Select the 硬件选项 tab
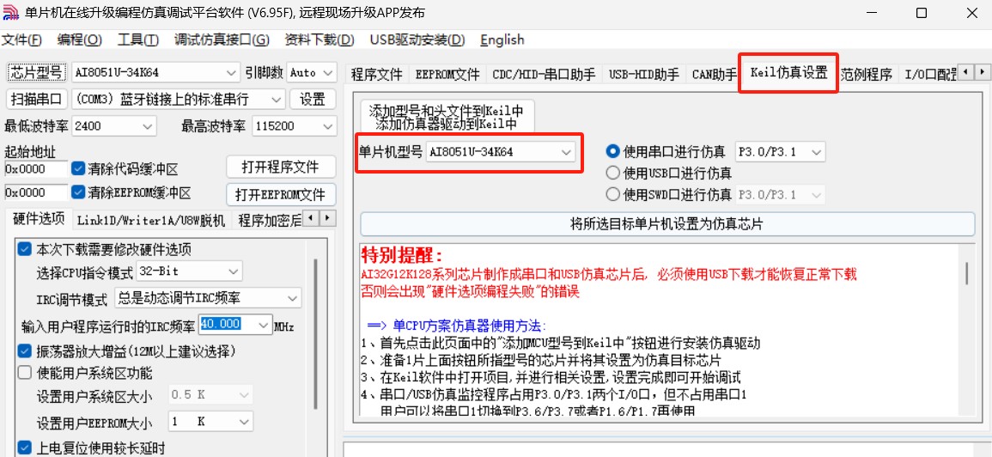992x457 pixels. [x=39, y=220]
